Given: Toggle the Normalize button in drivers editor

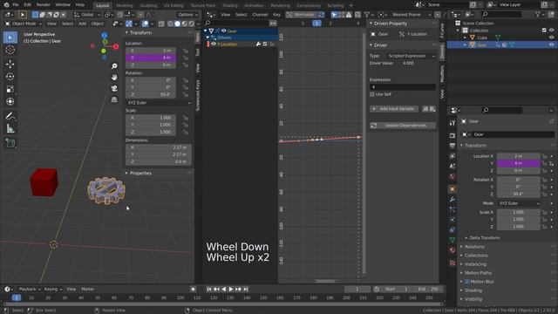Looking at the screenshot, I should [x=301, y=15].
